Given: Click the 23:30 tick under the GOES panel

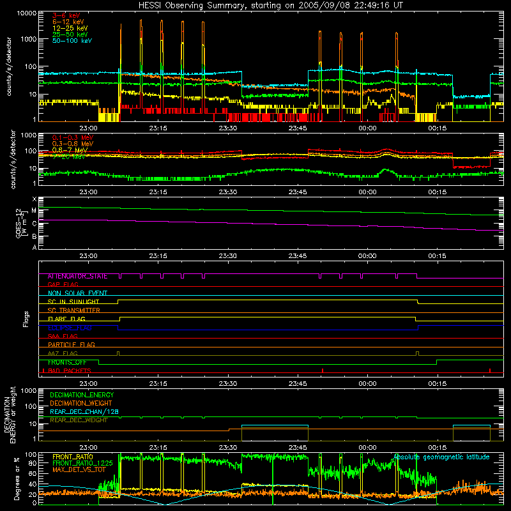Looking at the screenshot, I should [228, 256].
